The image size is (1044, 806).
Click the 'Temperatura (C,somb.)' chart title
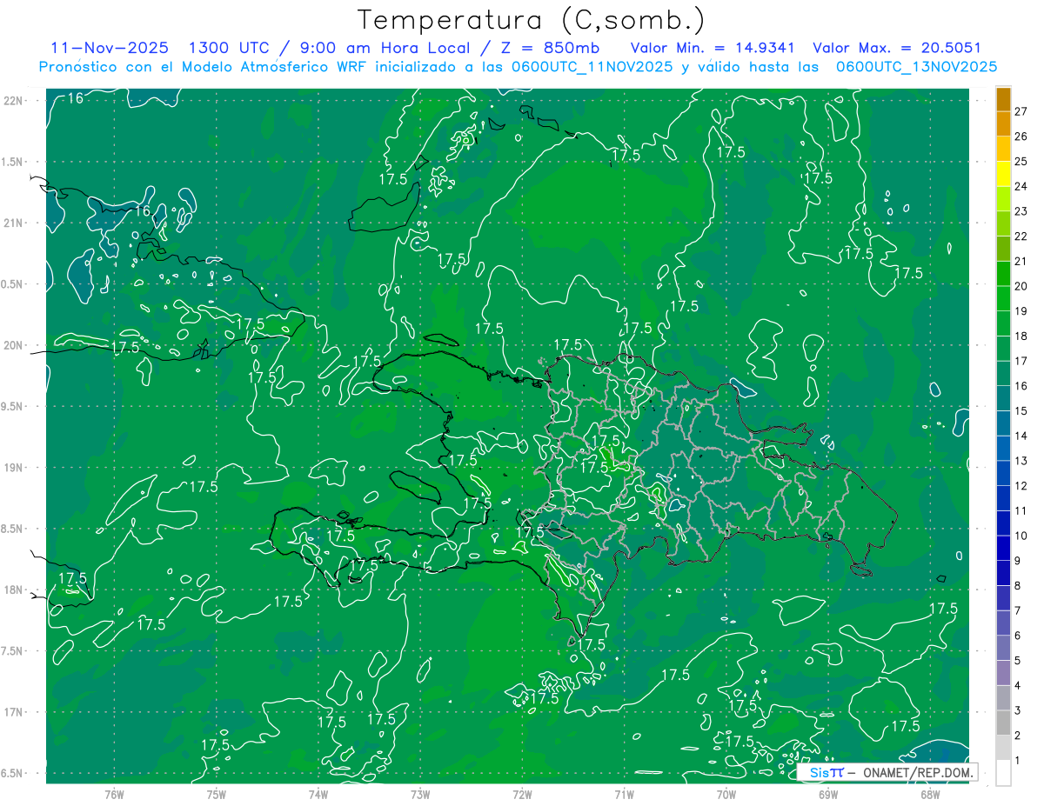tap(531, 20)
